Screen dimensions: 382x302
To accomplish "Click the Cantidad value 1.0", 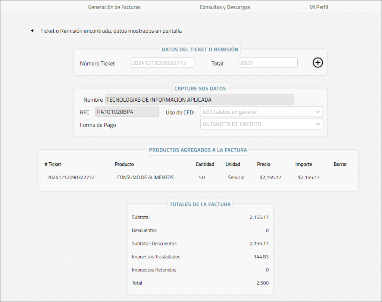I will [201, 178].
